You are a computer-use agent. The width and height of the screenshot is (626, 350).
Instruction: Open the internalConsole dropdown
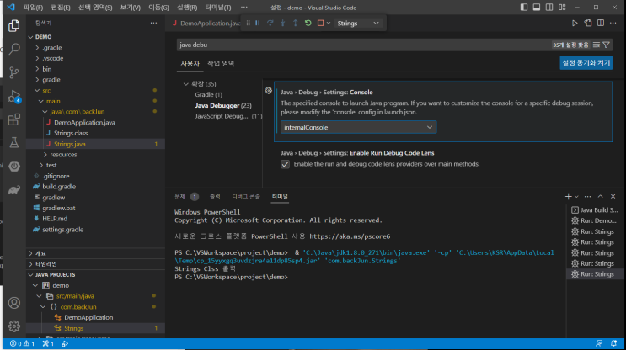click(x=359, y=127)
